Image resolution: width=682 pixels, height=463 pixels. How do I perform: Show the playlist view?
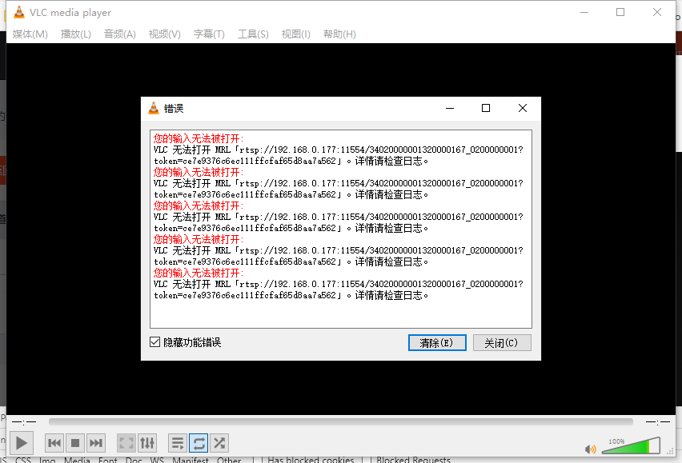[x=178, y=443]
